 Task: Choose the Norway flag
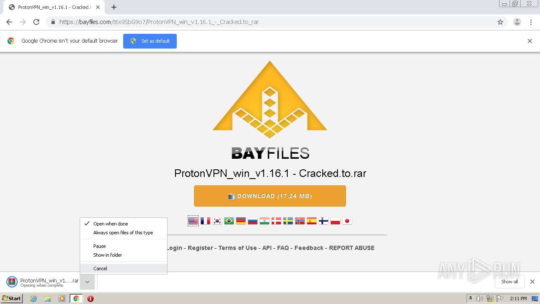[x=300, y=221]
